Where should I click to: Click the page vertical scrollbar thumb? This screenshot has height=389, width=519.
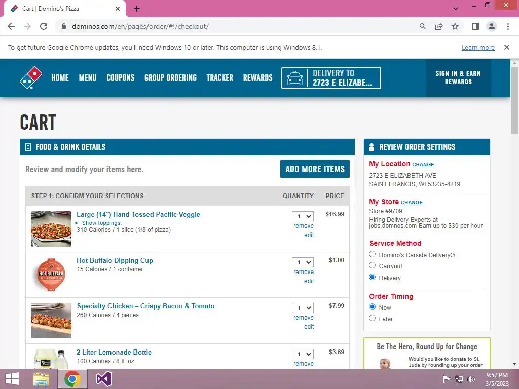click(x=514, y=101)
